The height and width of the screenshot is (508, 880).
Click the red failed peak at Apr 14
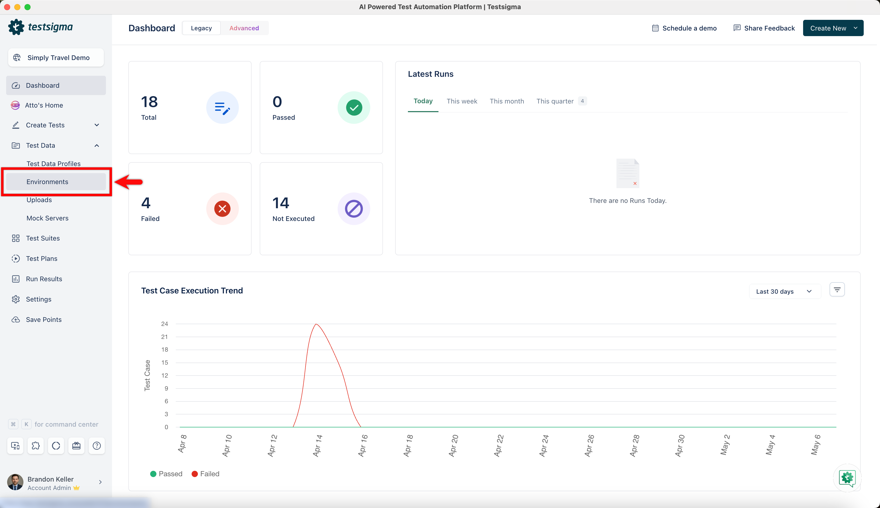coord(316,324)
